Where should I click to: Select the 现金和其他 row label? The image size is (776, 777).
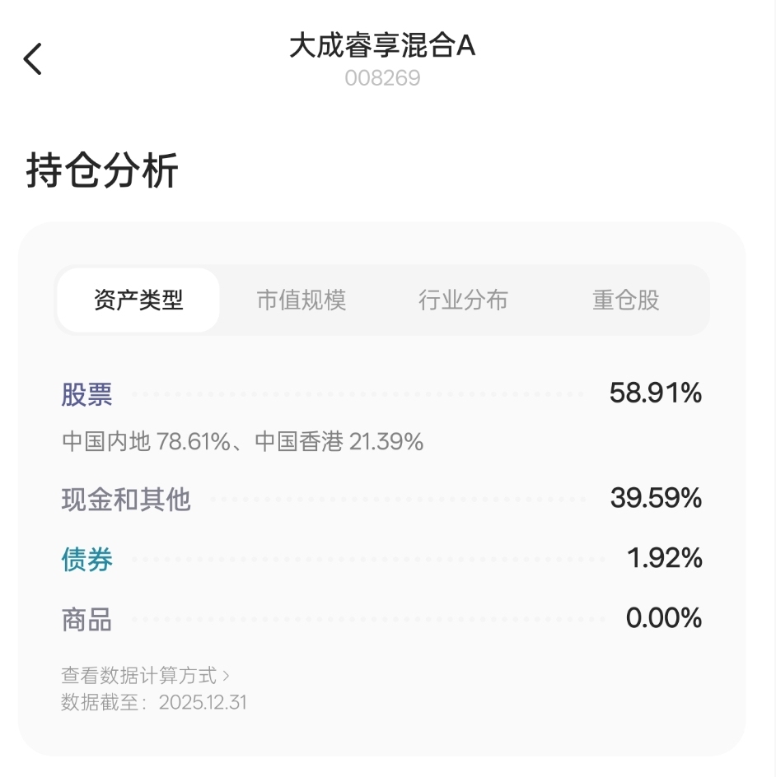pyautogui.click(x=125, y=499)
